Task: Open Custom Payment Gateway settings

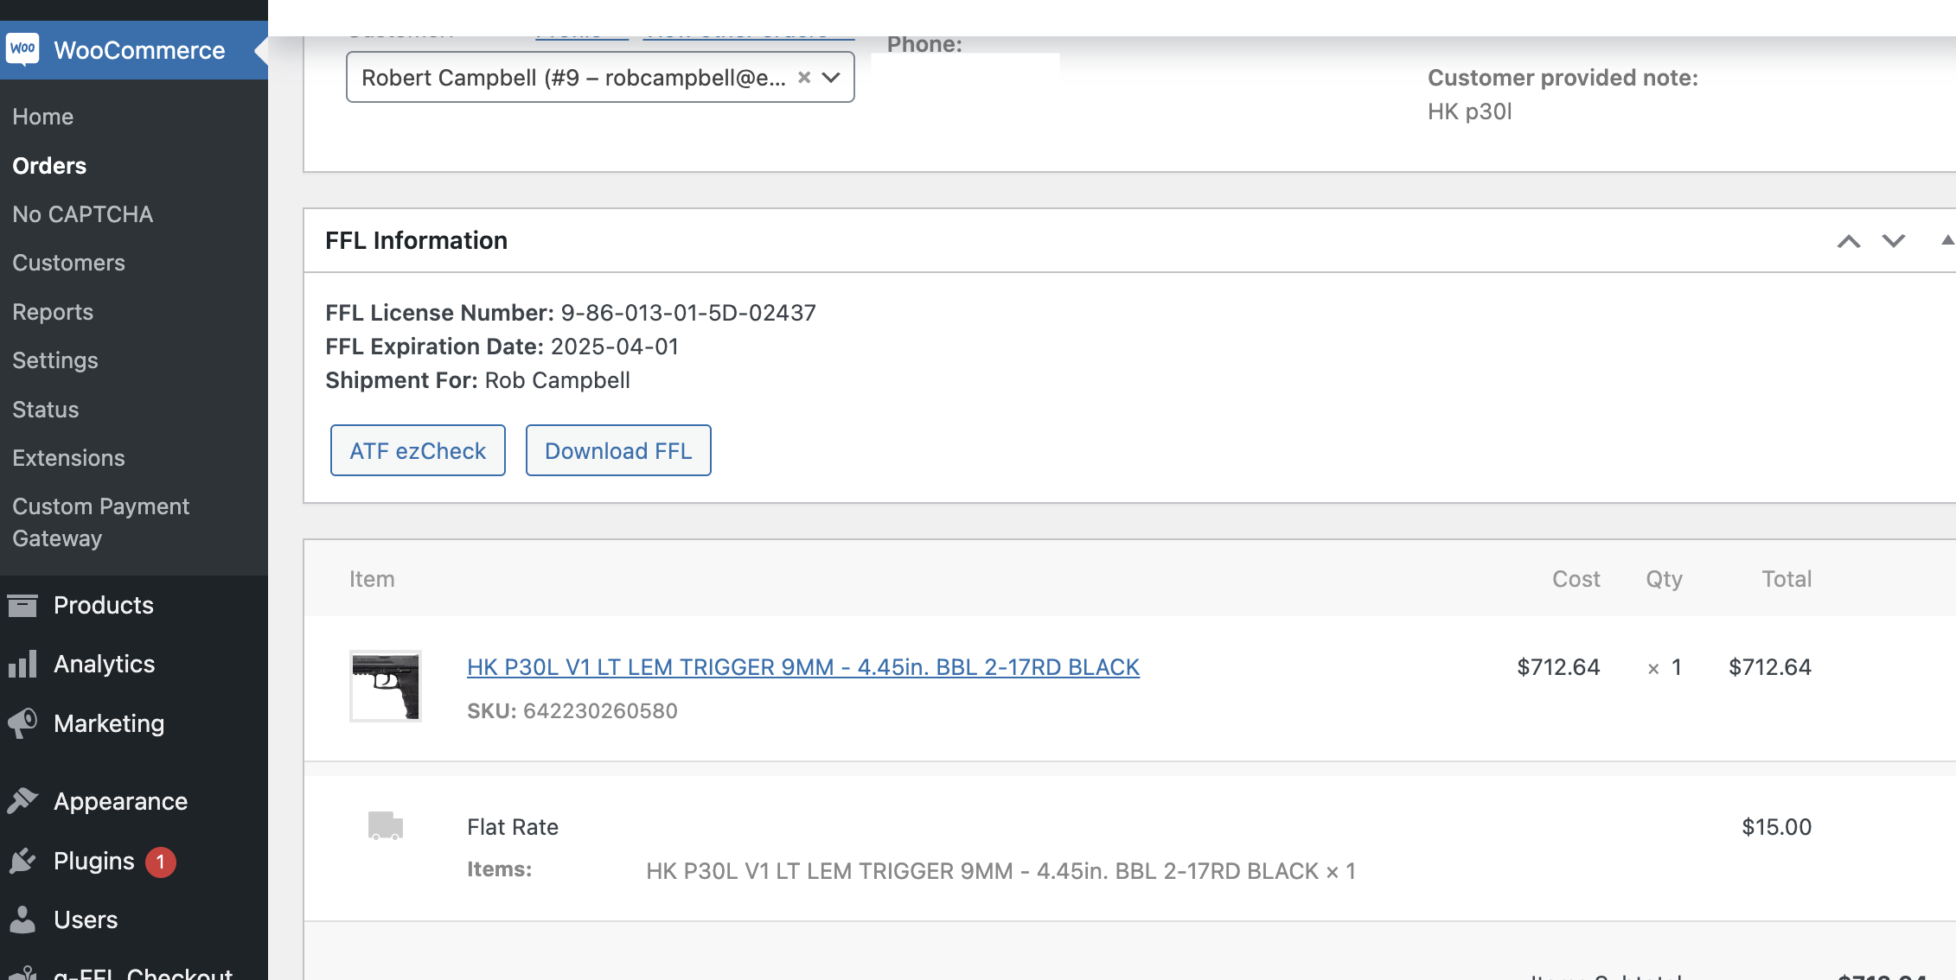Action: pyautogui.click(x=101, y=522)
